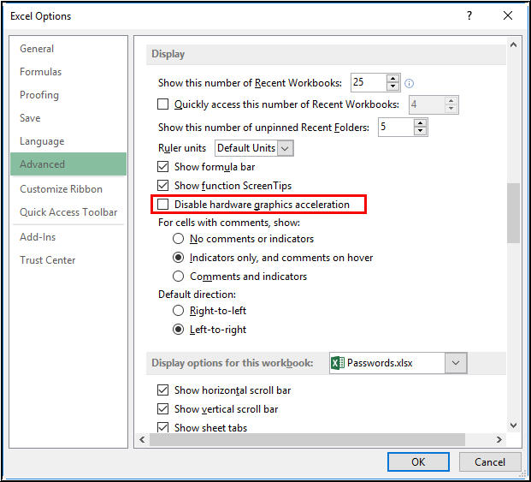
Task: Open the Formulas options category
Action: 68,72
